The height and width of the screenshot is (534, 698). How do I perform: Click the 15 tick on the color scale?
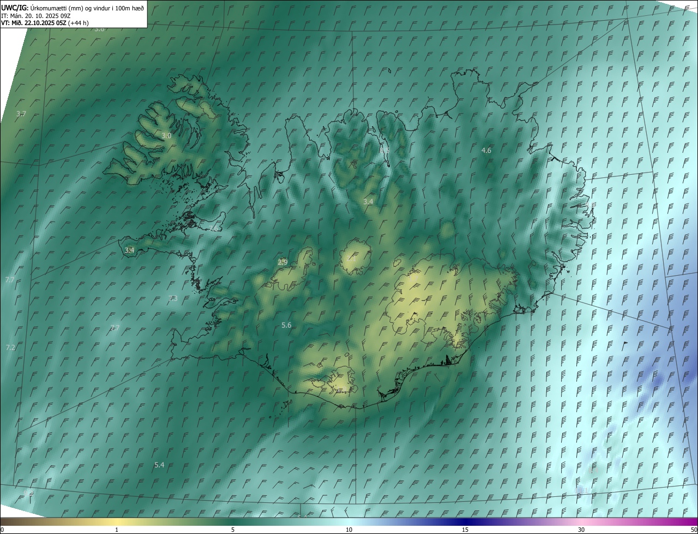pyautogui.click(x=465, y=530)
